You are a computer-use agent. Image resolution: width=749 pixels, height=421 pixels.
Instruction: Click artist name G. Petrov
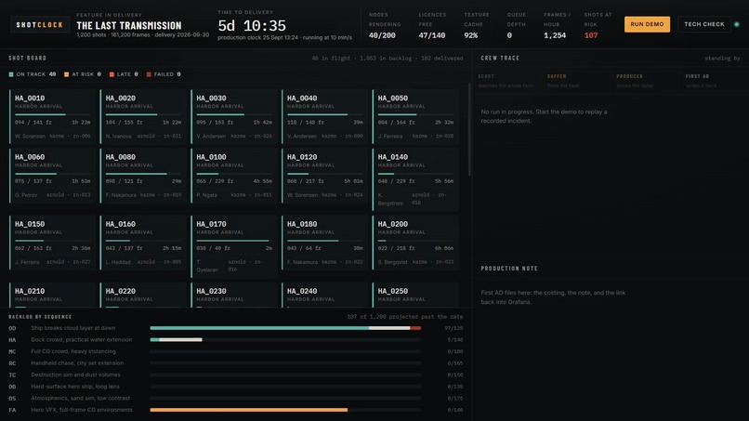pos(26,195)
